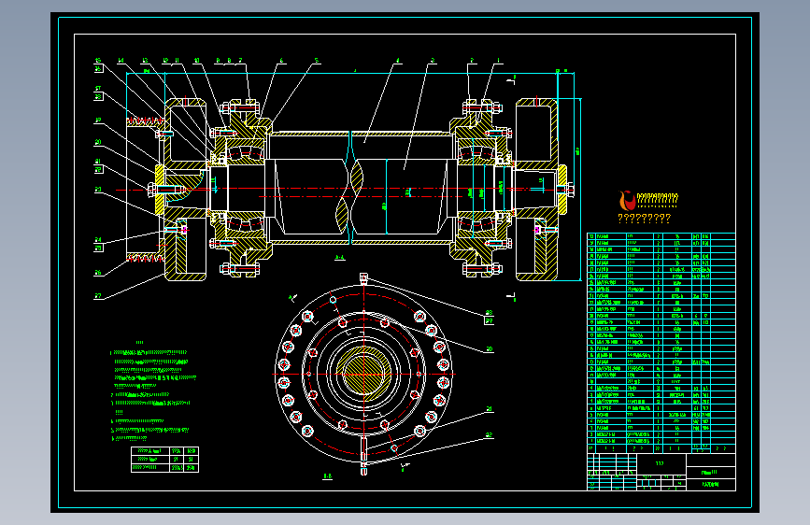Select part callout number 3 above the shaft
This screenshot has height=525, width=810.
tap(433, 61)
